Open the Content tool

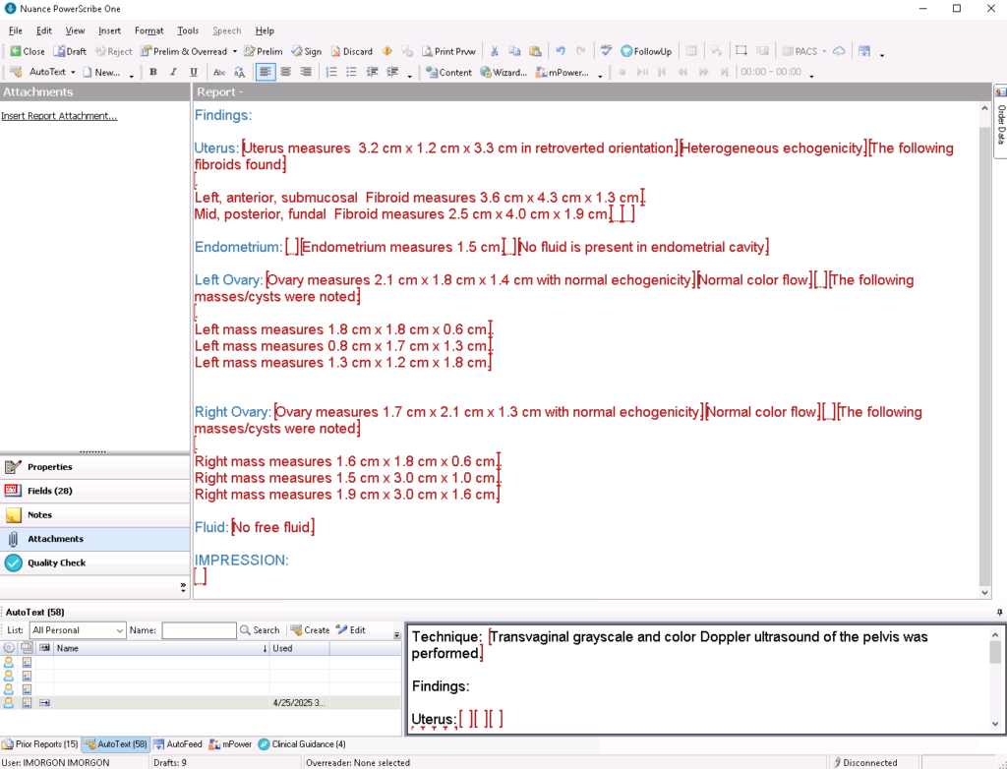click(x=448, y=72)
